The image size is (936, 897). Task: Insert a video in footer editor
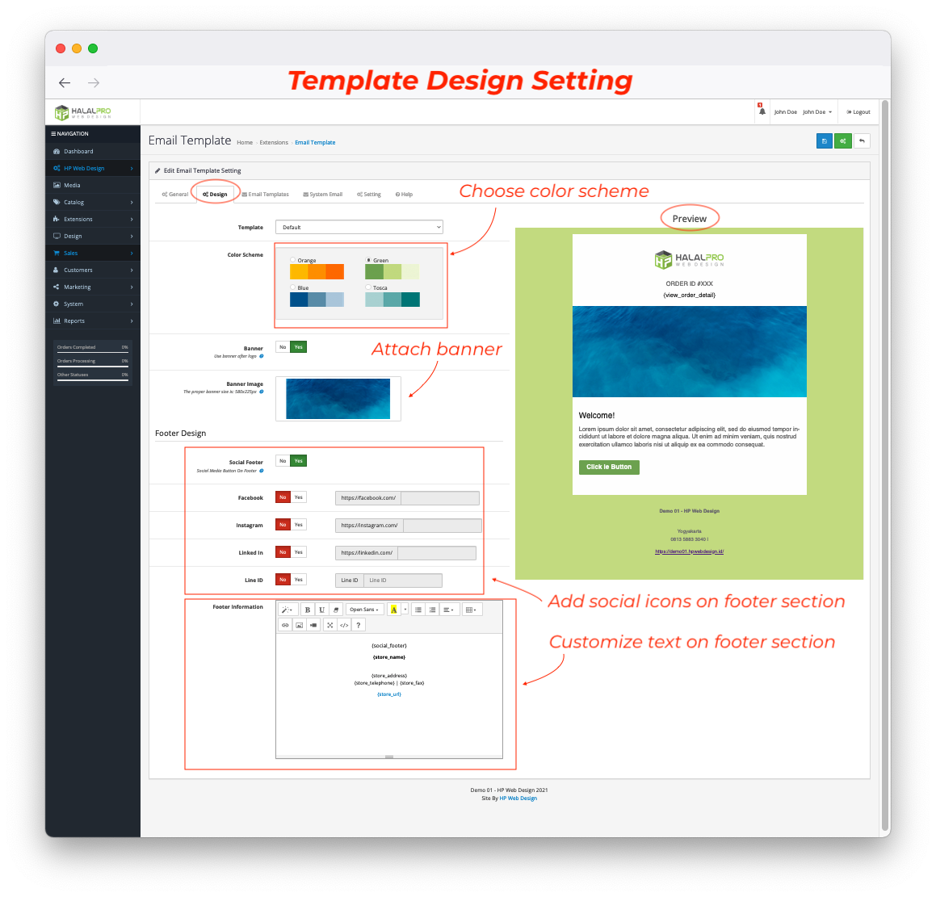tap(314, 625)
